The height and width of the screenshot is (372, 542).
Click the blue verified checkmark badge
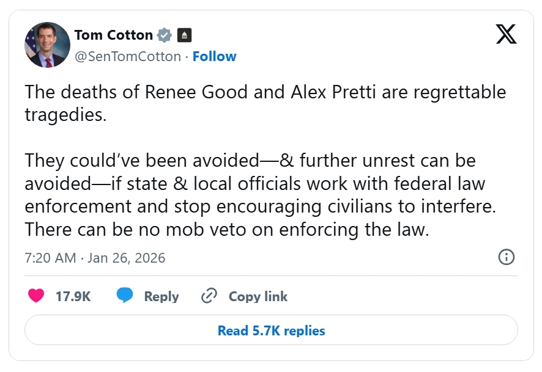165,35
